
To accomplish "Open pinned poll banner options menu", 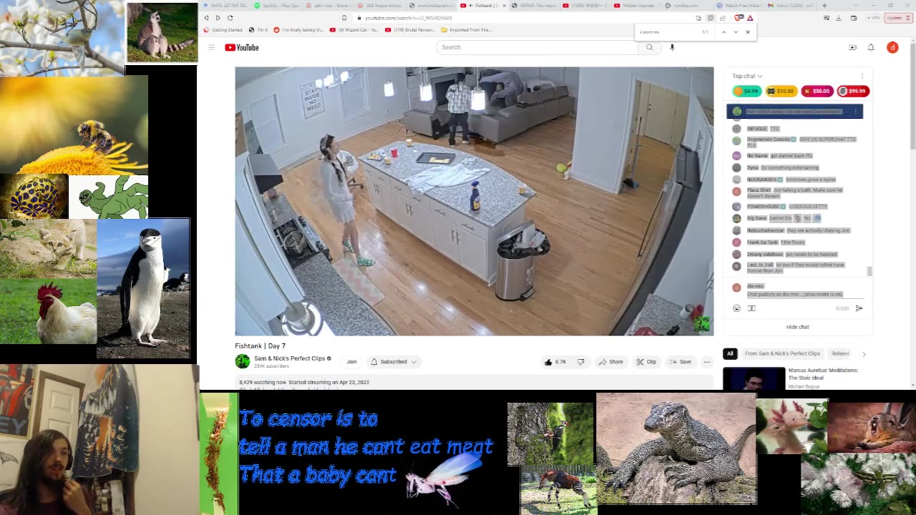I will [855, 112].
